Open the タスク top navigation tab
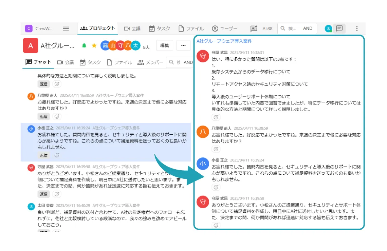Viewport: 387px width, 251px height. pyautogui.click(x=160, y=28)
